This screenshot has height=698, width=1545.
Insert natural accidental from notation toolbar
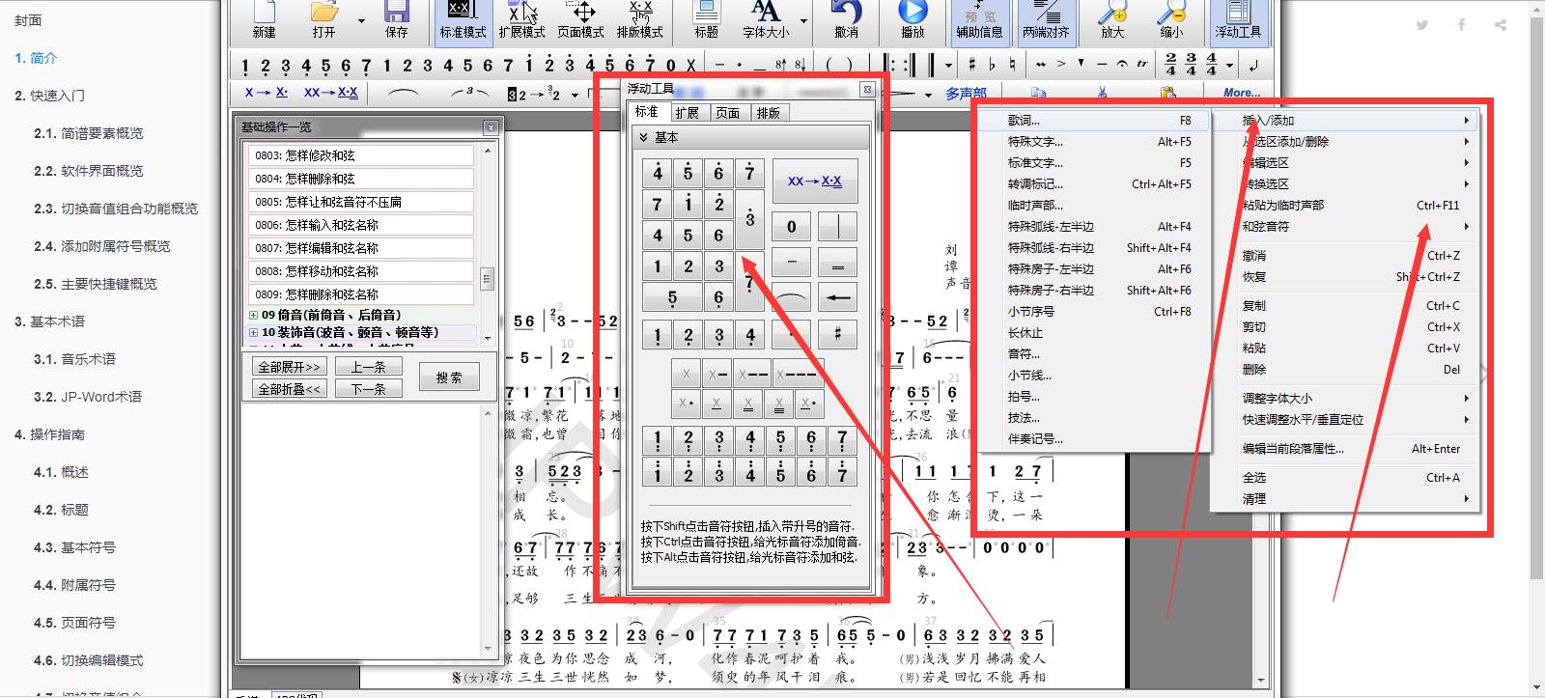(x=1011, y=65)
